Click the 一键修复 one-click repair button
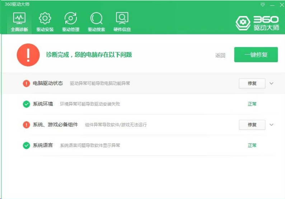Image resolution: width=285 pixels, height=199 pixels. [x=256, y=55]
